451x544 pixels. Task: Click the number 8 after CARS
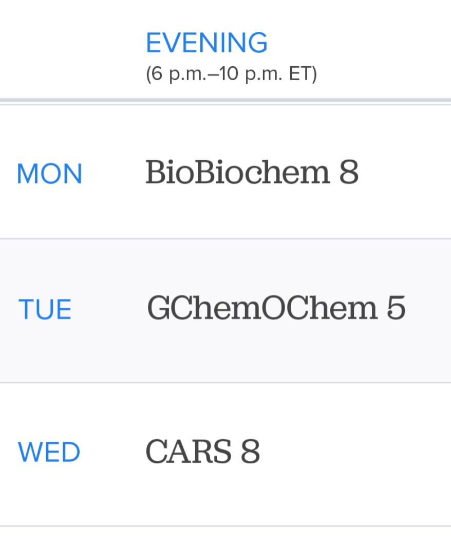tap(250, 452)
